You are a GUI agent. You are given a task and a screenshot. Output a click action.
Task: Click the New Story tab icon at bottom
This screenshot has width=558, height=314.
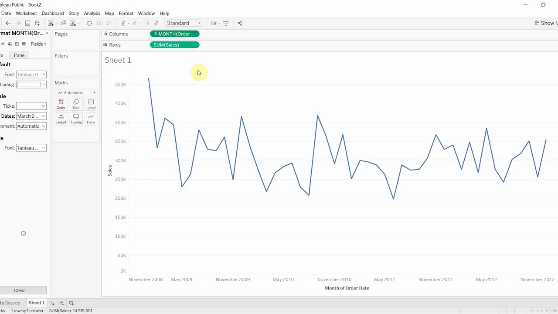click(71, 303)
